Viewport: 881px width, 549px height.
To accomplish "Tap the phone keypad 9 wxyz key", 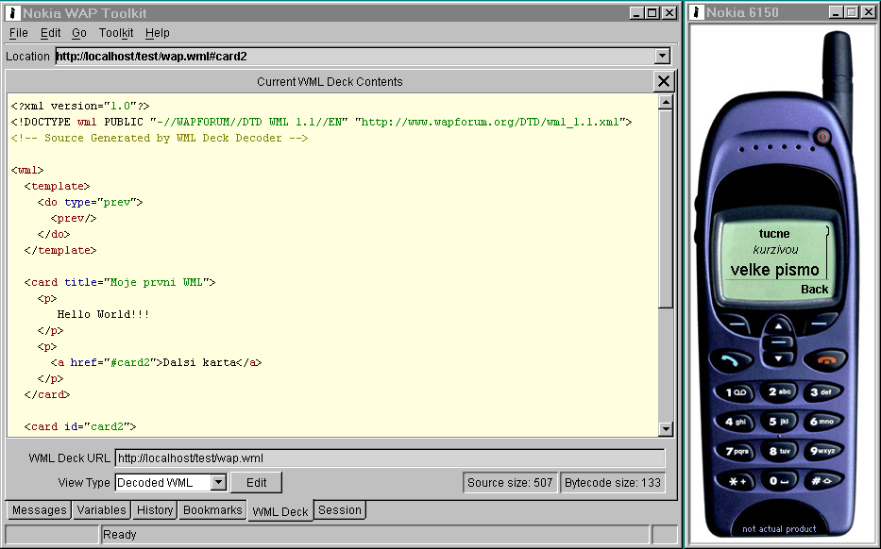I will coord(822,450).
